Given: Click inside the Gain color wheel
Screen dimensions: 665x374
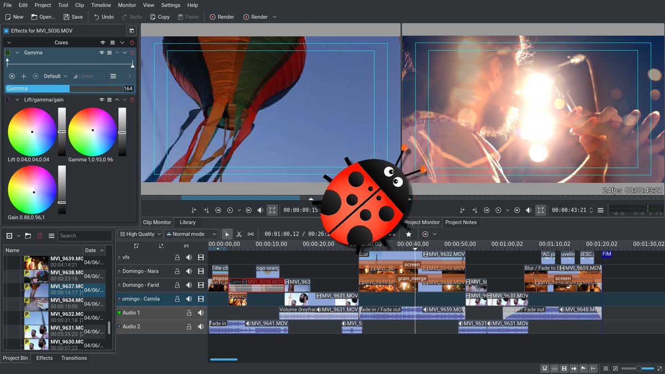Looking at the screenshot, I should click(x=32, y=190).
